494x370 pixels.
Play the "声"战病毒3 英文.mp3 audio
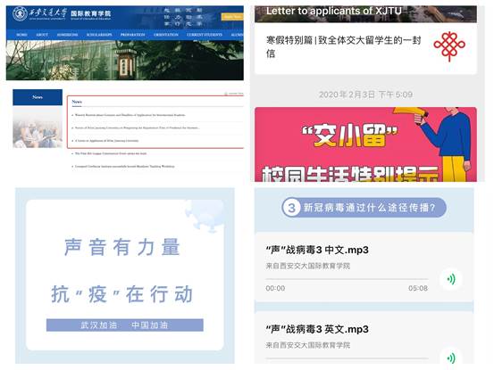pyautogui.click(x=451, y=358)
